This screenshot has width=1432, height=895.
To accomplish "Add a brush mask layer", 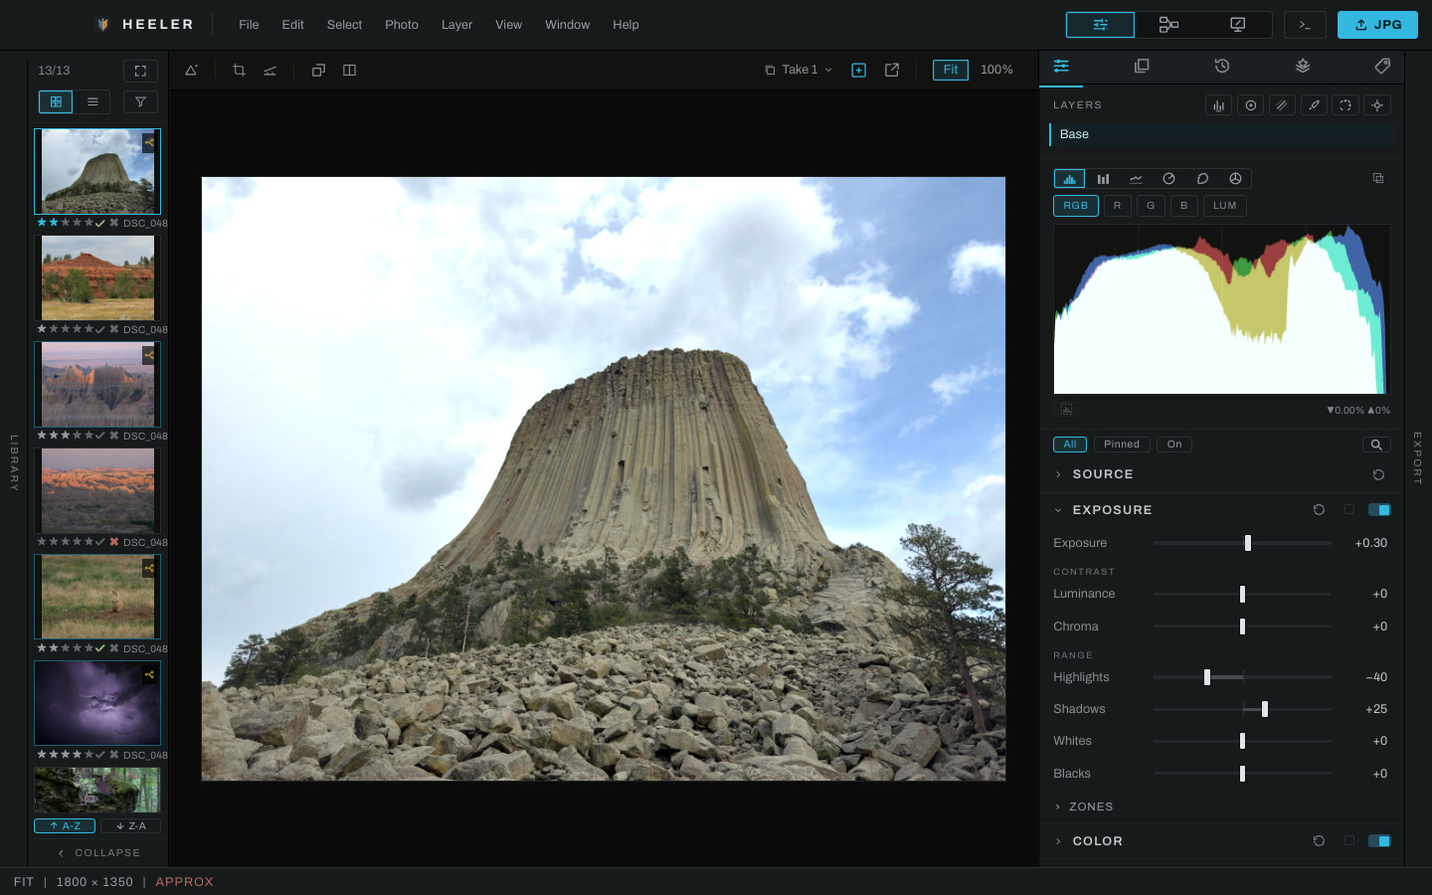I will 1314,105.
